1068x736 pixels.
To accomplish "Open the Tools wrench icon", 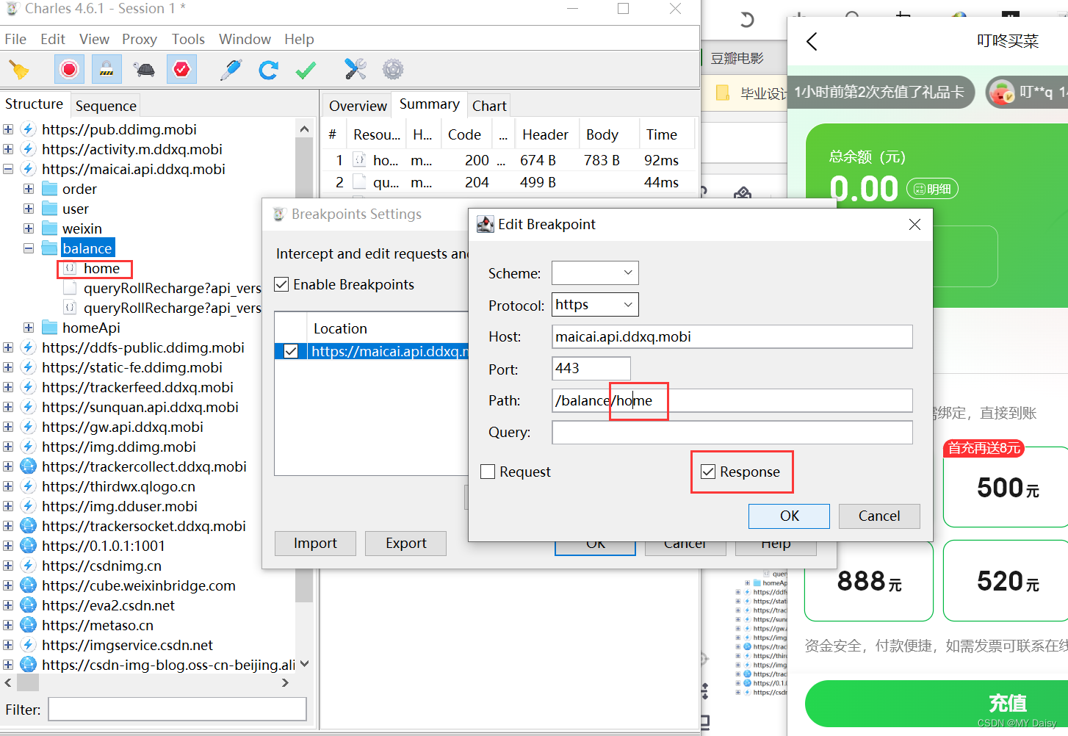I will pyautogui.click(x=356, y=69).
